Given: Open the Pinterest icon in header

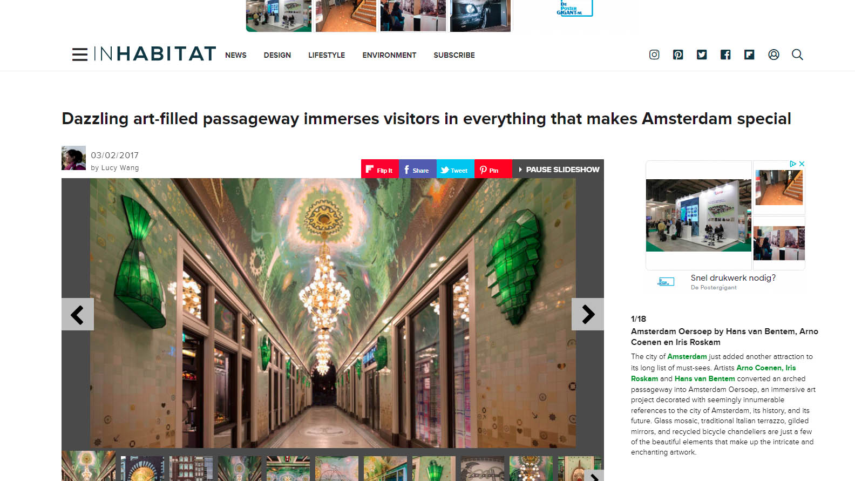Looking at the screenshot, I should [x=678, y=55].
